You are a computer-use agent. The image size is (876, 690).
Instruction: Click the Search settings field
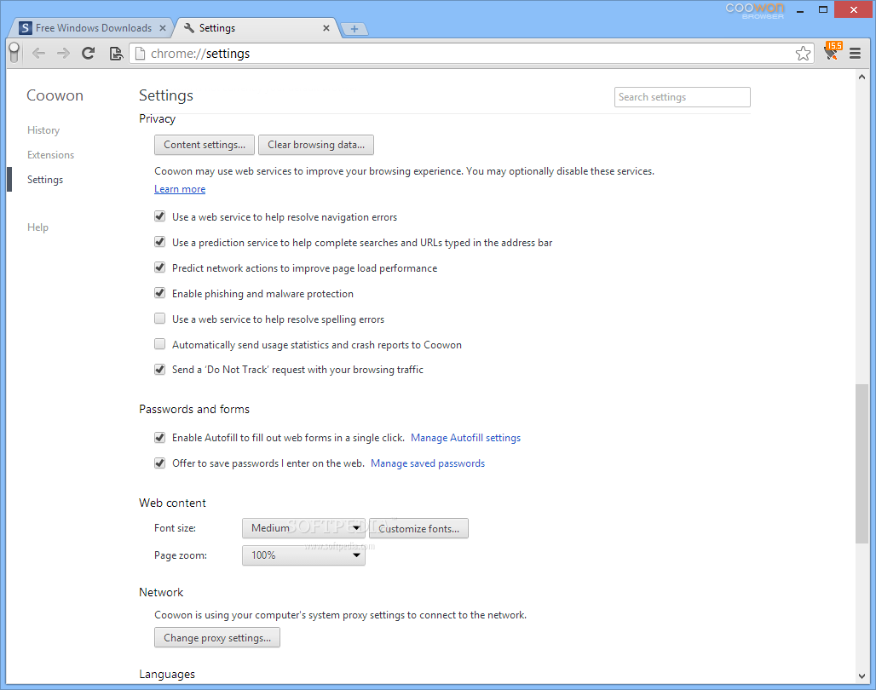coord(683,97)
